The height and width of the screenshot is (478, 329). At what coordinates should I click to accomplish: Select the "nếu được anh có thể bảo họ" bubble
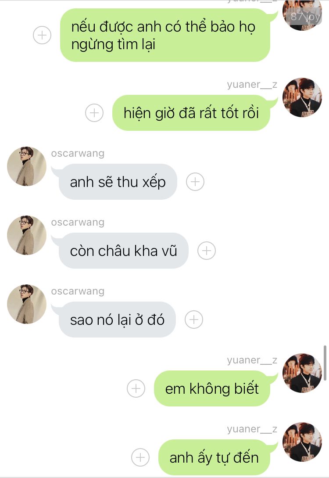165,35
